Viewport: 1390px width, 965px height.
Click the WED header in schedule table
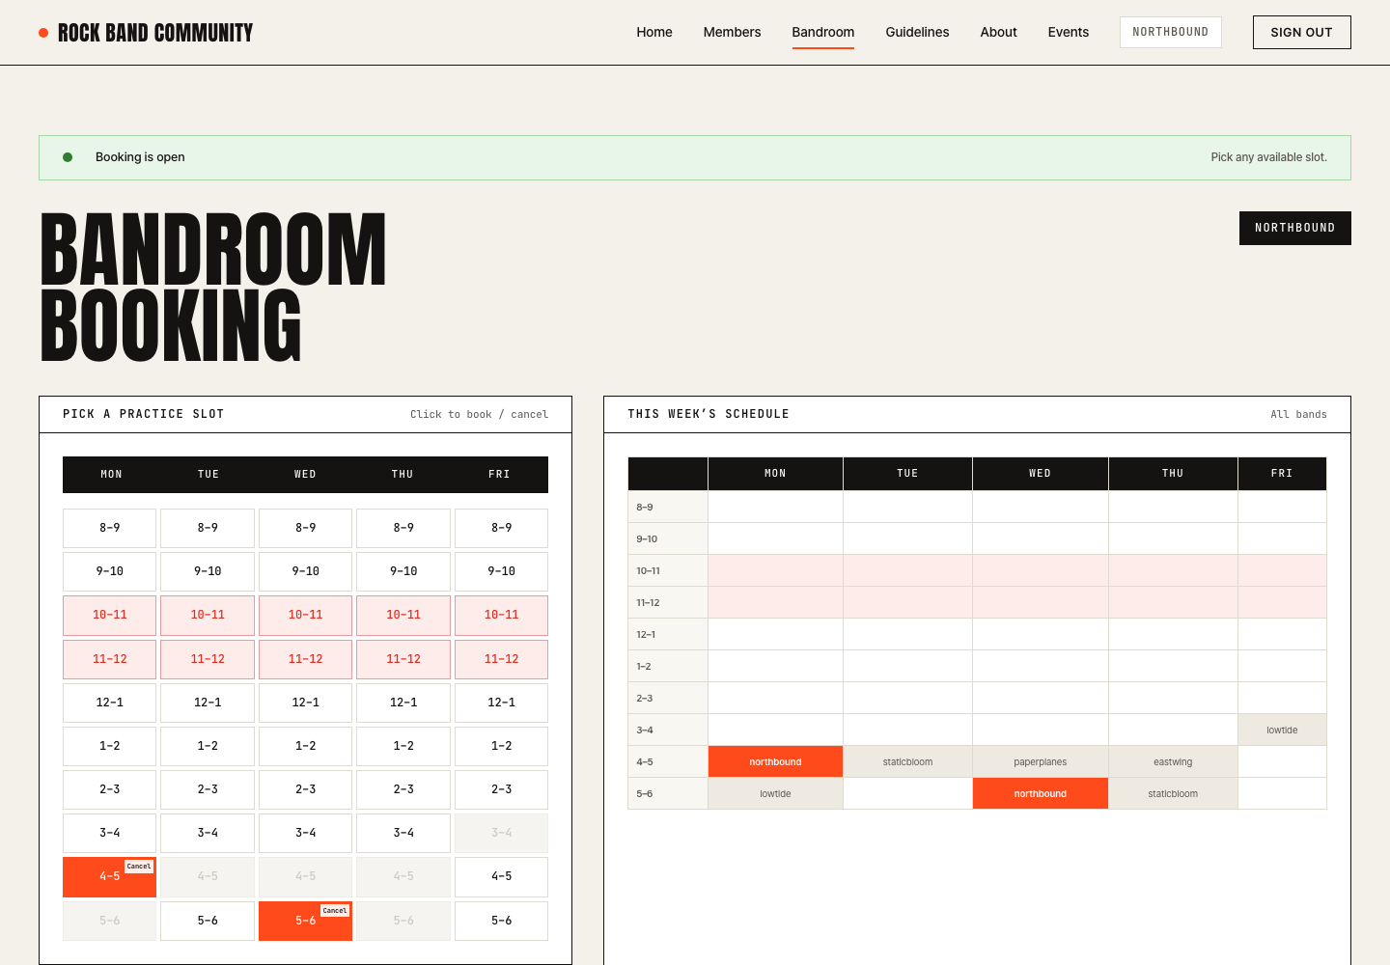pos(1041,474)
